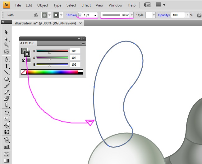This screenshot has width=202, height=164.
Task: Choose the Free Transform tool
Action: [x=7, y=132]
